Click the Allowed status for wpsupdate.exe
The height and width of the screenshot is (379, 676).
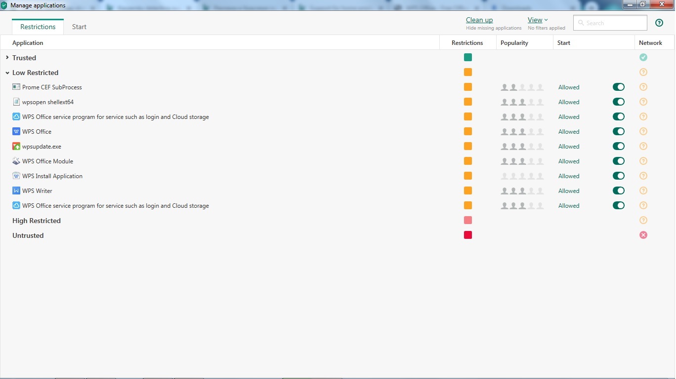[x=569, y=147]
